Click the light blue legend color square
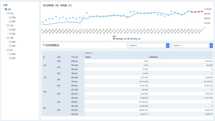 click(128, 39)
